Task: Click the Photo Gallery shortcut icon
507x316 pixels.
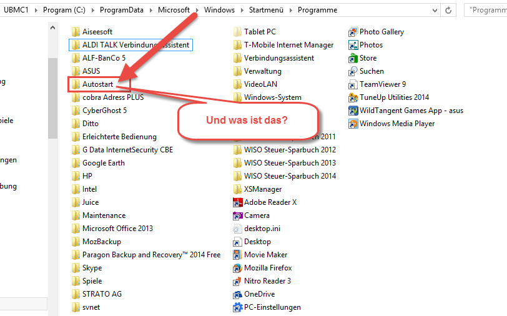Action: pyautogui.click(x=353, y=32)
